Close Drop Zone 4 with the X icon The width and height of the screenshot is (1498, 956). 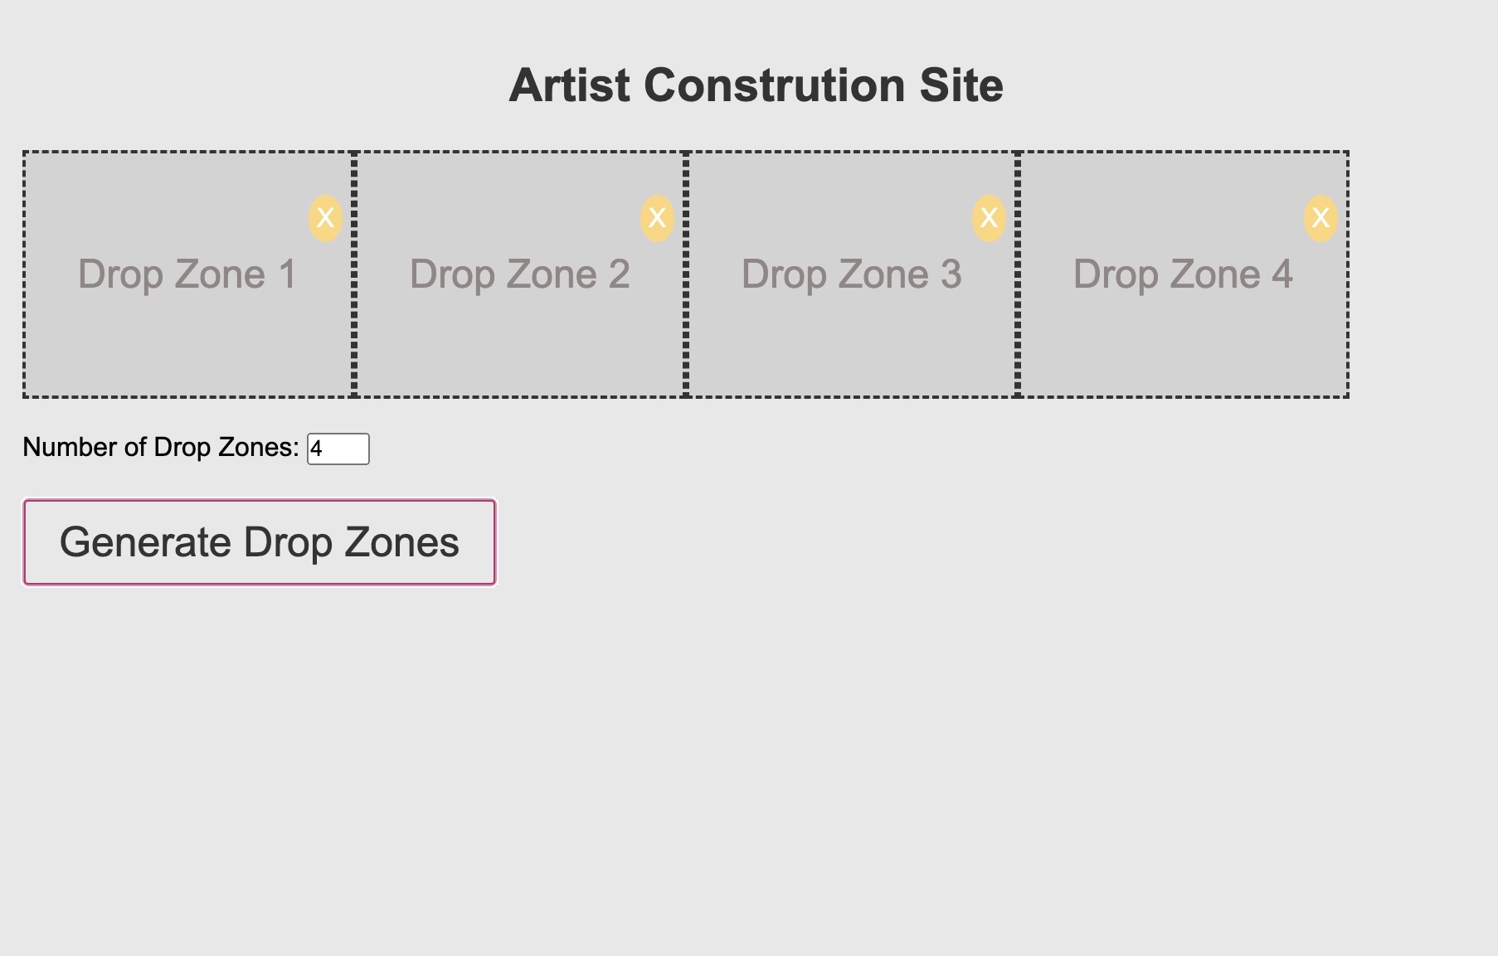tap(1320, 218)
